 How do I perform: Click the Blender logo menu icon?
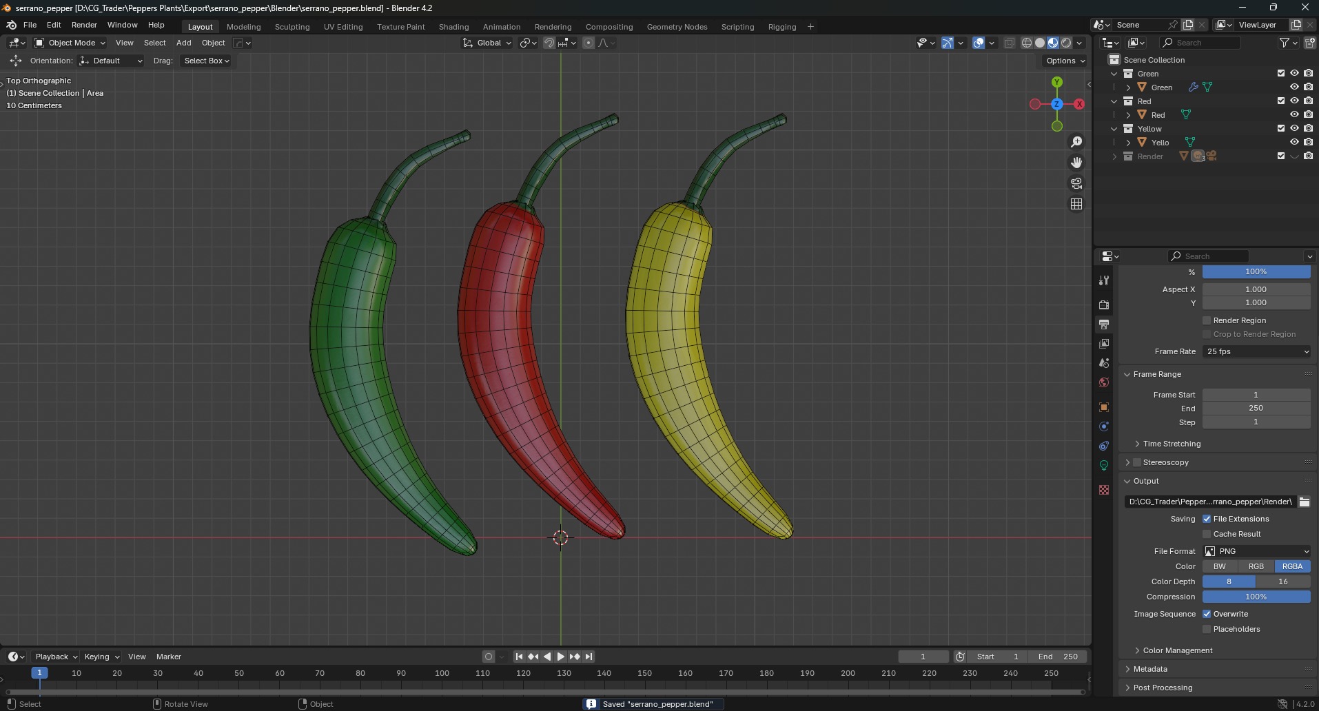tap(11, 25)
